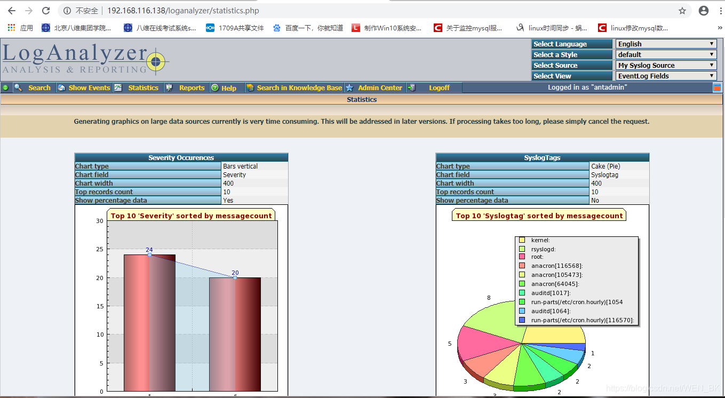
Task: Open the linux修改mysql数 bookmark
Action: [633, 28]
